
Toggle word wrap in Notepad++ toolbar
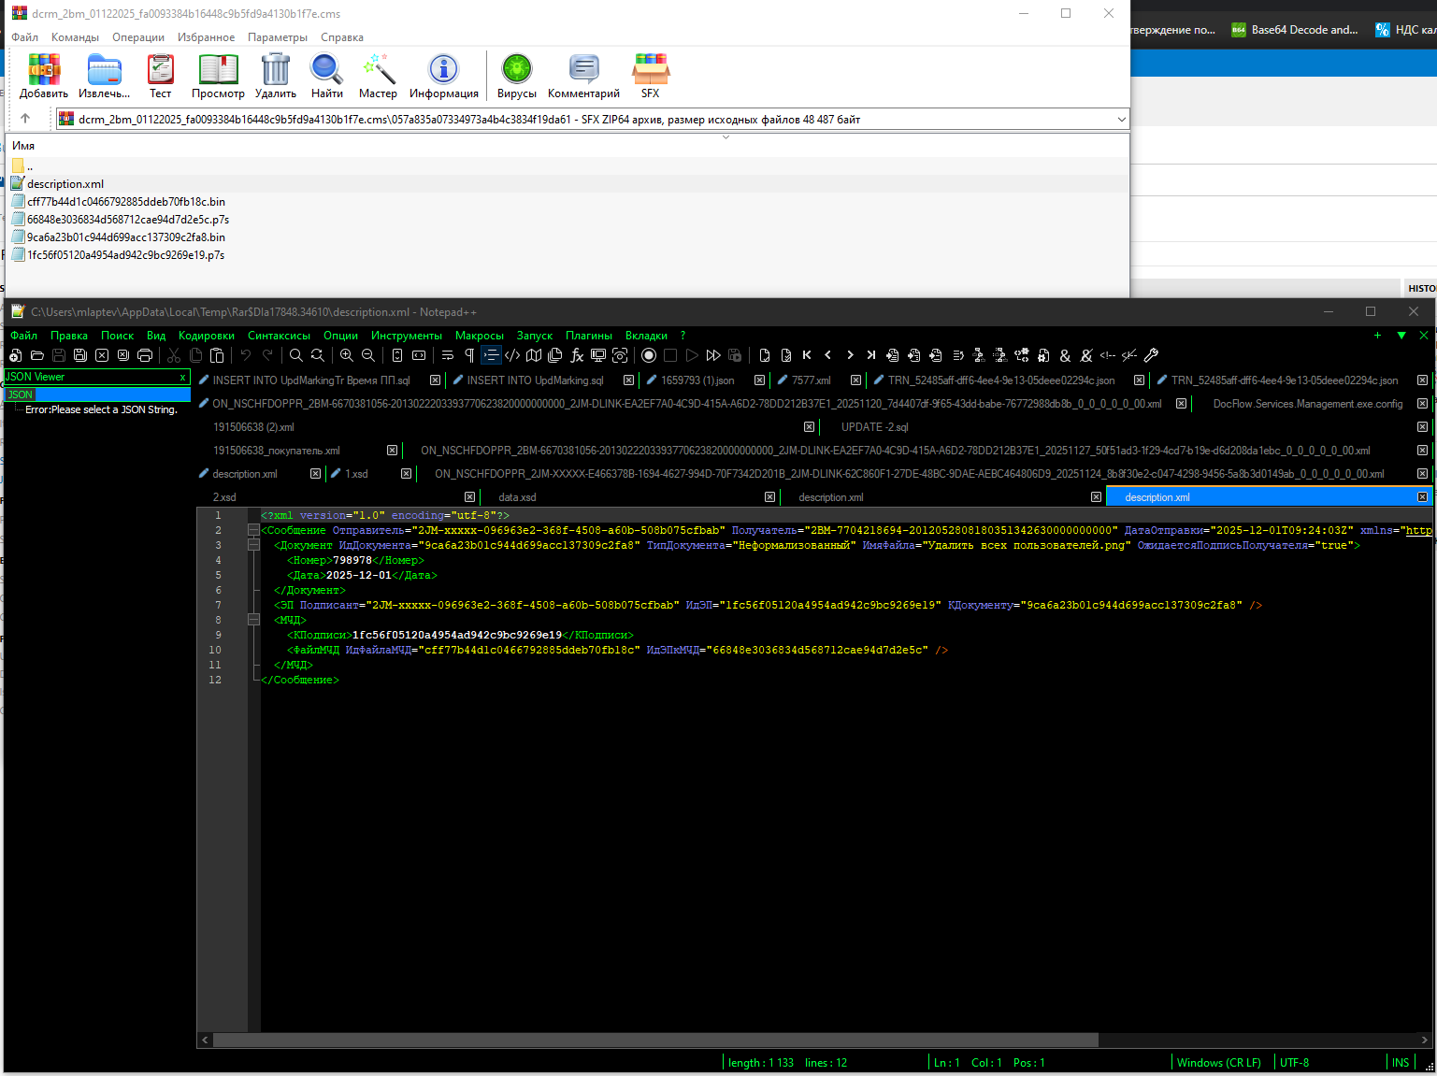448,355
